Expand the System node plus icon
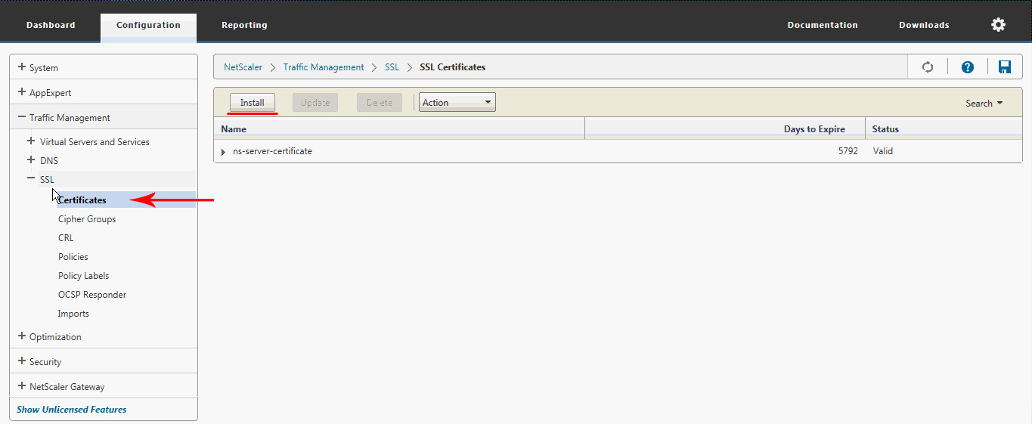Screen dimensions: 1032x424 point(22,67)
